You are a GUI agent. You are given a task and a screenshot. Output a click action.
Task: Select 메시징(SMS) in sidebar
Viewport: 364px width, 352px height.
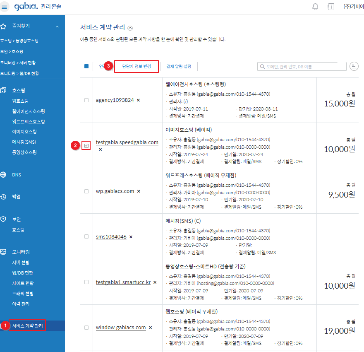click(24, 142)
